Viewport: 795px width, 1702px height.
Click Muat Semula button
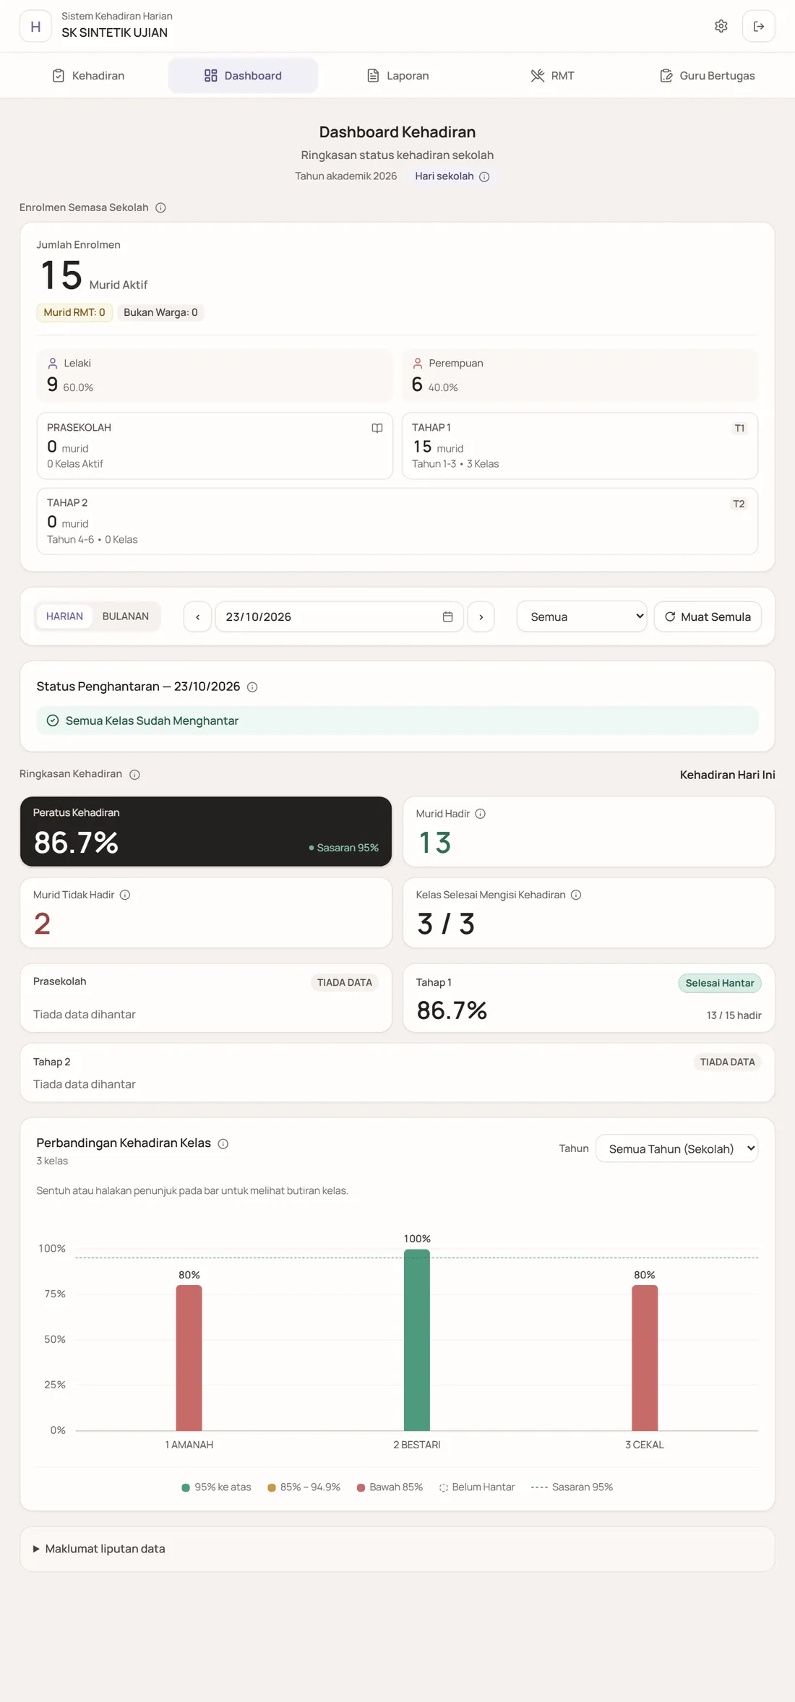[x=708, y=616]
